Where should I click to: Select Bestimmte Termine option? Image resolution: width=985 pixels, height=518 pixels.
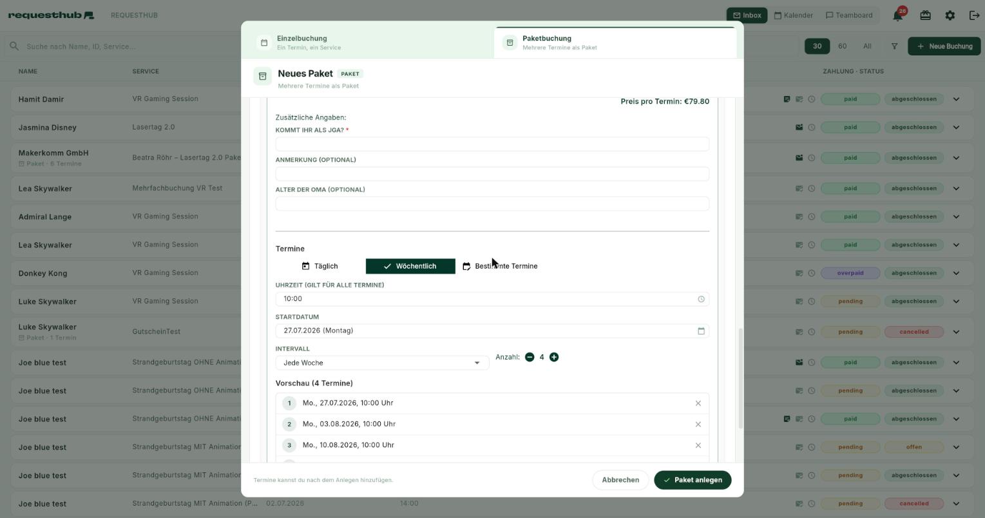click(x=500, y=266)
